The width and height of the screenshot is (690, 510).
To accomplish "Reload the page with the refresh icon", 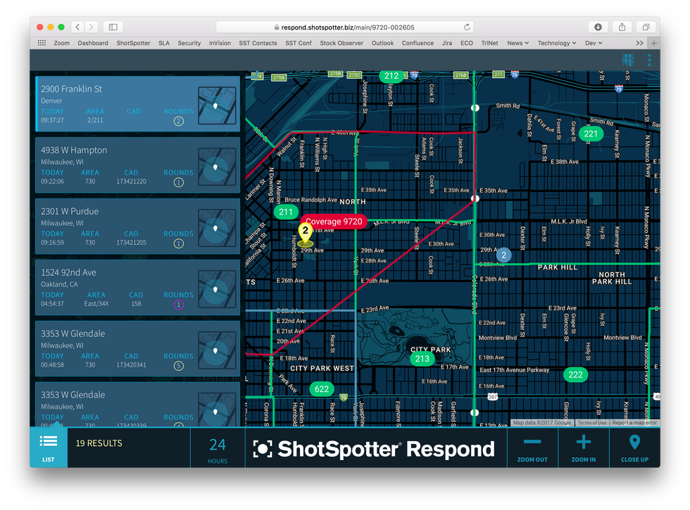I will [x=467, y=27].
